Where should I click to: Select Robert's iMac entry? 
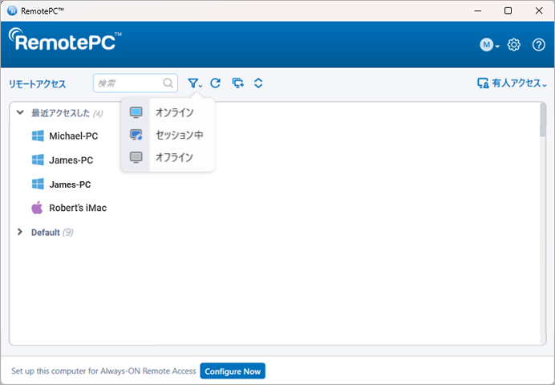point(78,208)
